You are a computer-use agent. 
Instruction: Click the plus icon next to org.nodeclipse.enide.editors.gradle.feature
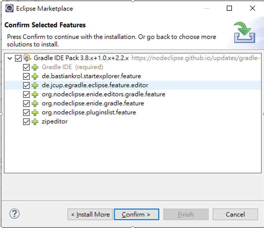[x=34, y=94]
